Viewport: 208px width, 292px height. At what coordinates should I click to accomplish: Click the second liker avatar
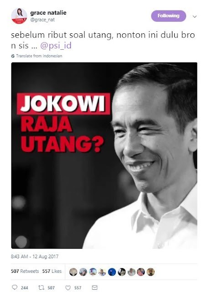pos(83,272)
